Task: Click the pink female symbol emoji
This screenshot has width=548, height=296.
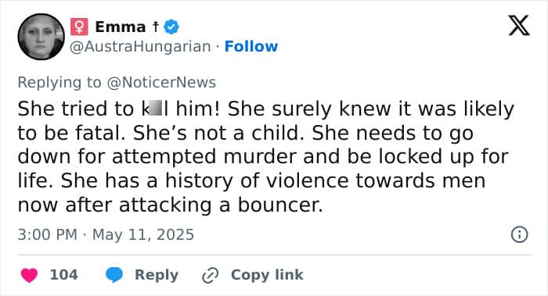Action: 79,27
